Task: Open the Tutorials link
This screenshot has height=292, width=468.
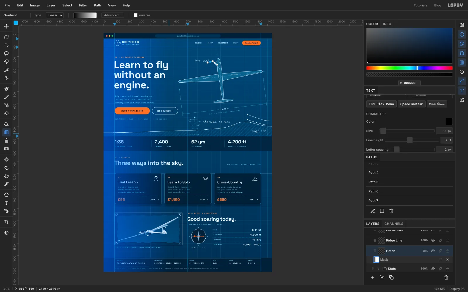Action: [420, 5]
